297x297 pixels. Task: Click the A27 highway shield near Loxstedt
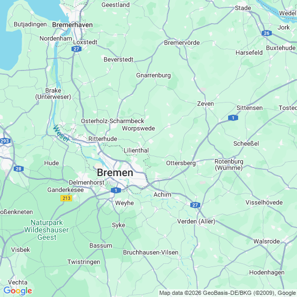[77, 49]
